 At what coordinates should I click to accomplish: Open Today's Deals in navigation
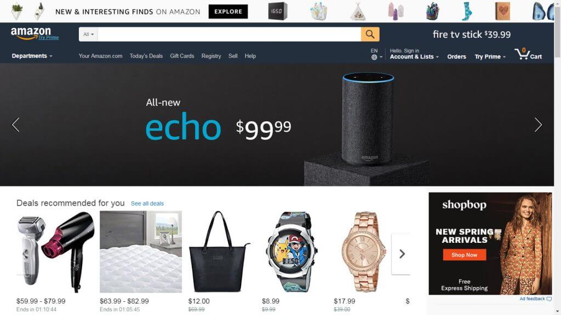(146, 56)
